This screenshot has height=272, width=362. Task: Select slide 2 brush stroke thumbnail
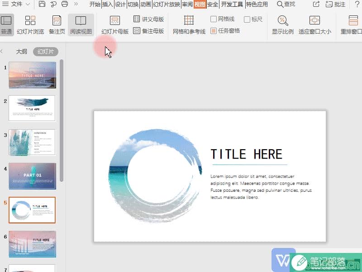(x=32, y=108)
